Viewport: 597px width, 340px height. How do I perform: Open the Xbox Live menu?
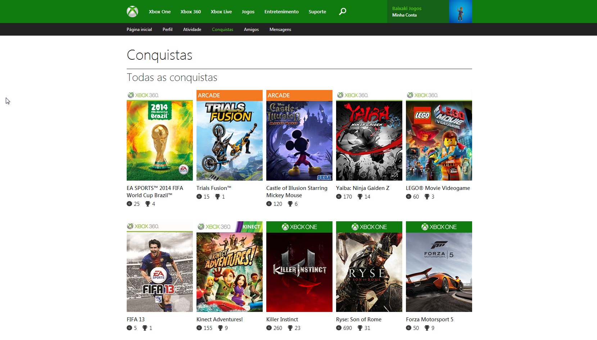tap(221, 12)
